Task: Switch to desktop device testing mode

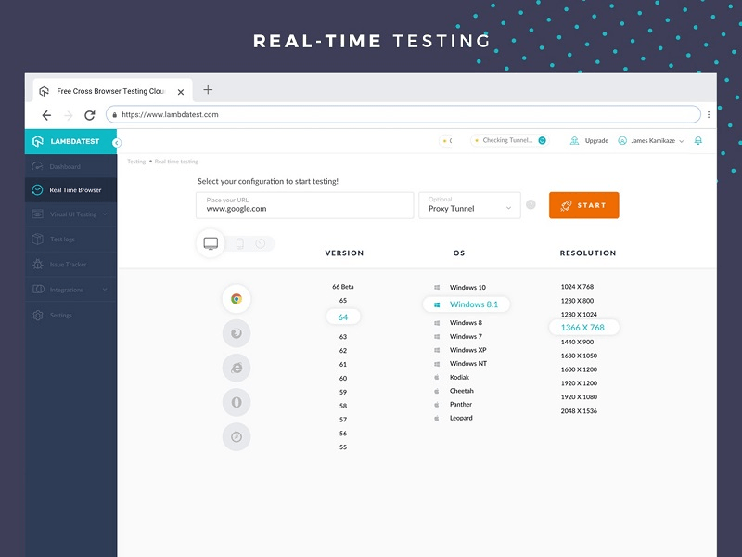Action: pyautogui.click(x=211, y=243)
